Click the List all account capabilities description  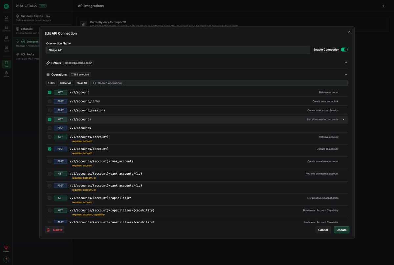point(323,198)
